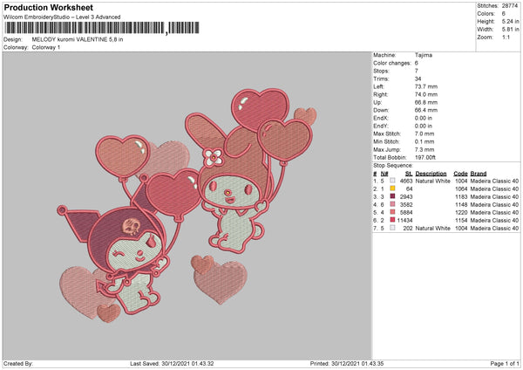Click stitch count 5884 in stop row 5
This screenshot has height=370, width=523.
click(x=406, y=212)
